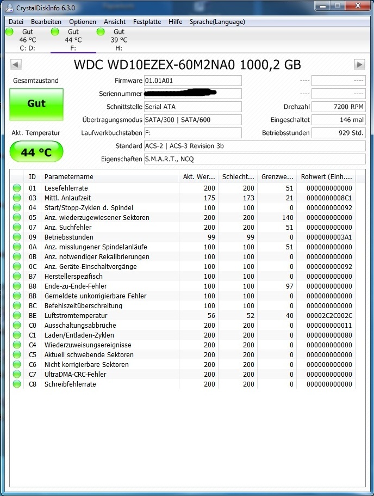Select the Schreibfehlerrate parameter name
This screenshot has width=374, height=496.
point(70,384)
